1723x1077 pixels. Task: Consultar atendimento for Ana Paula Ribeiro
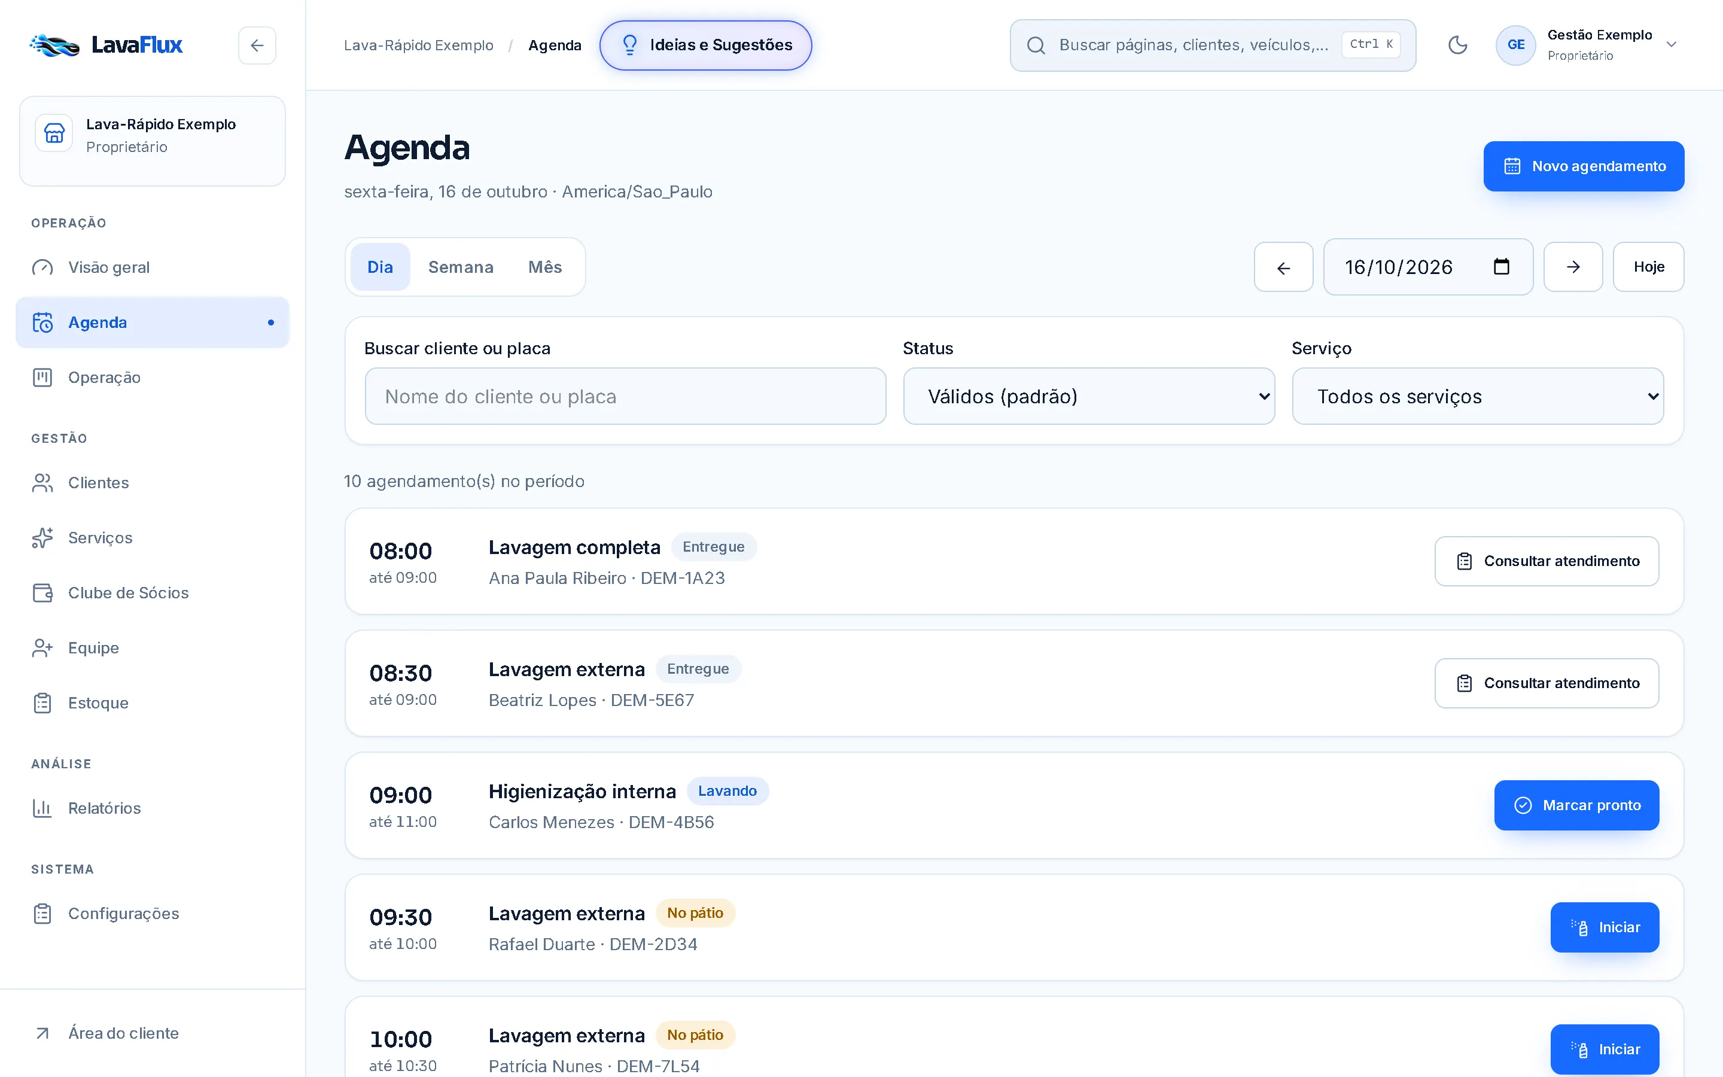click(x=1547, y=561)
